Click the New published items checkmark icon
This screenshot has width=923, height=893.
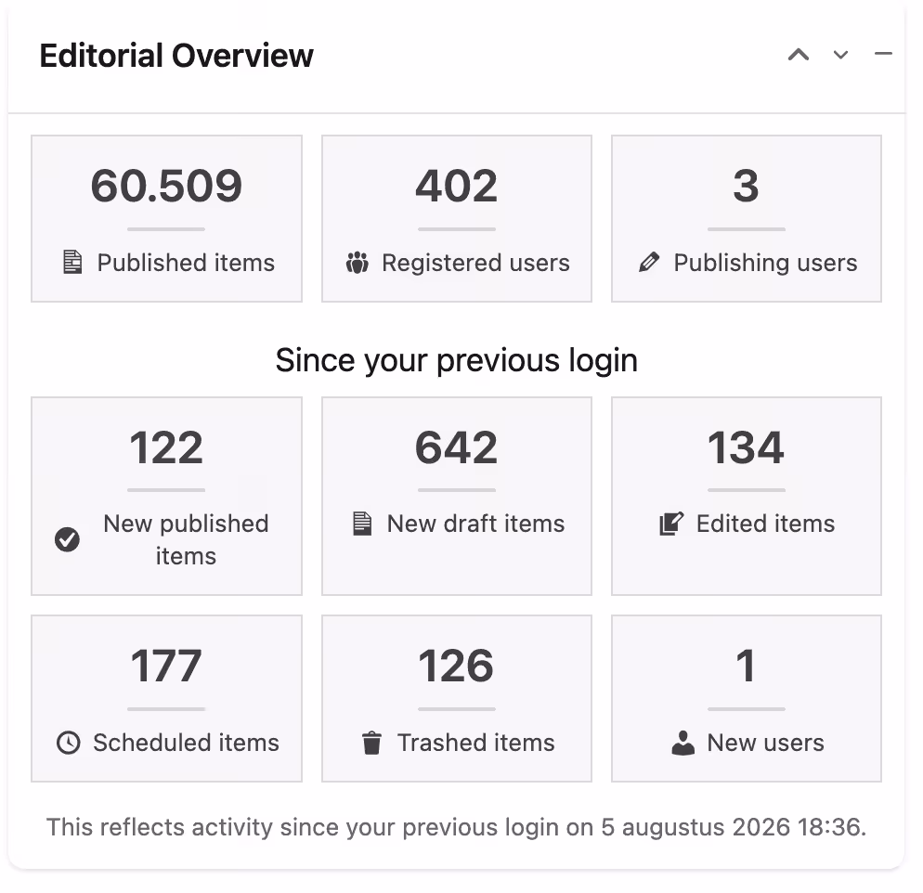[67, 539]
